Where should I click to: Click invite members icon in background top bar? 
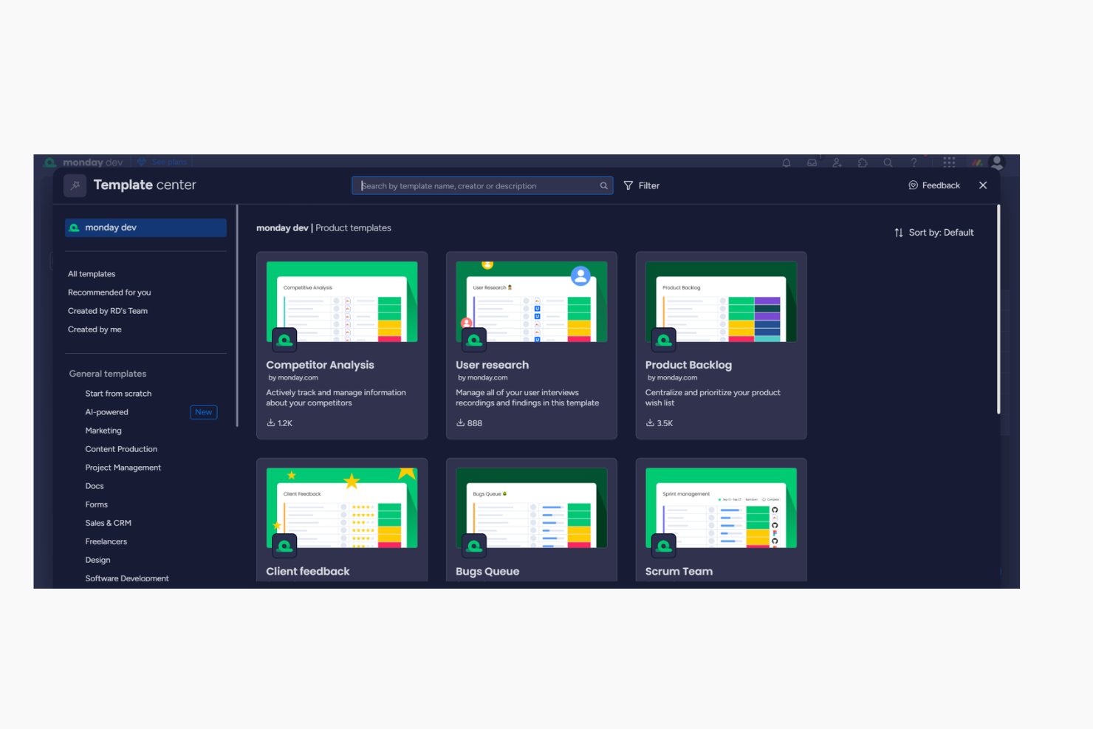[837, 162]
